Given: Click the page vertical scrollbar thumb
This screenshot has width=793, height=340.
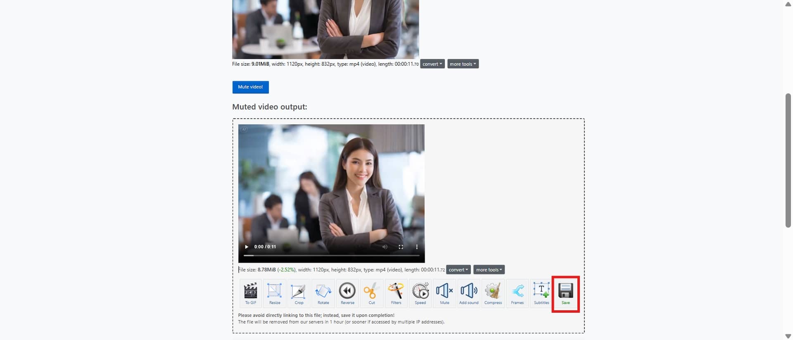Looking at the screenshot, I should click(x=788, y=160).
